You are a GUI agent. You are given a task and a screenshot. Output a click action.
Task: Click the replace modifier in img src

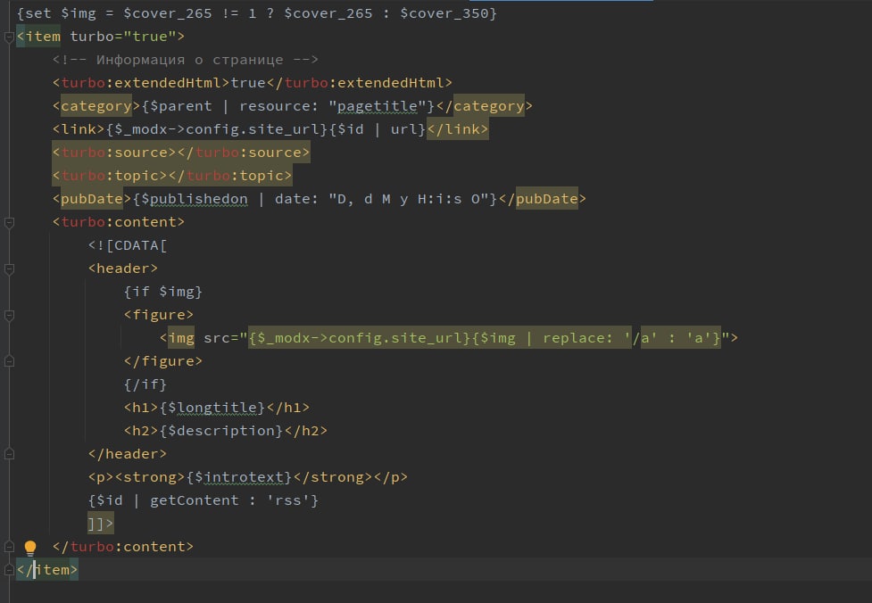coord(573,338)
